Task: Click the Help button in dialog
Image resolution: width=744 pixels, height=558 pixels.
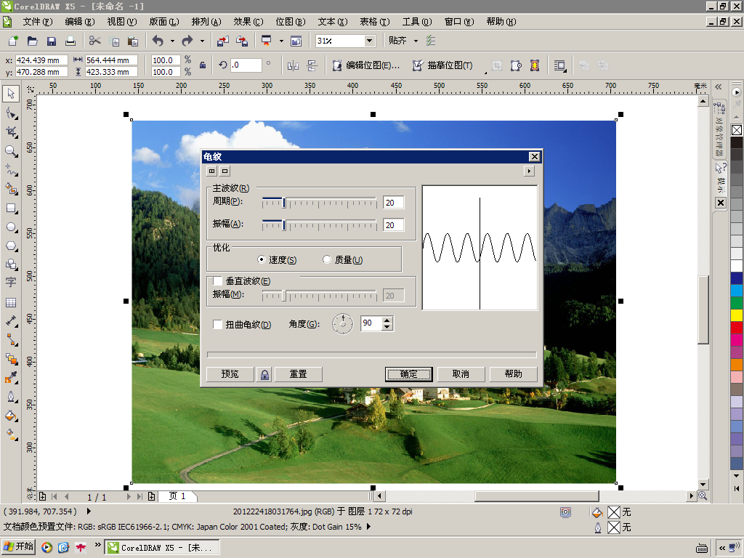Action: 514,374
